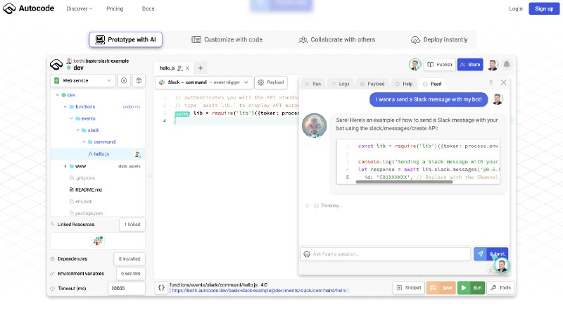
Task: Click the Submit button in Pearl chat
Action: 491,254
